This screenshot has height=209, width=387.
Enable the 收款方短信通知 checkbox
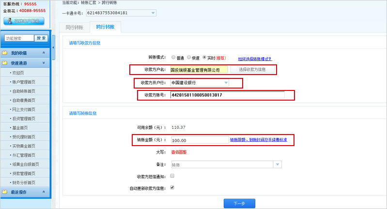click(x=172, y=176)
